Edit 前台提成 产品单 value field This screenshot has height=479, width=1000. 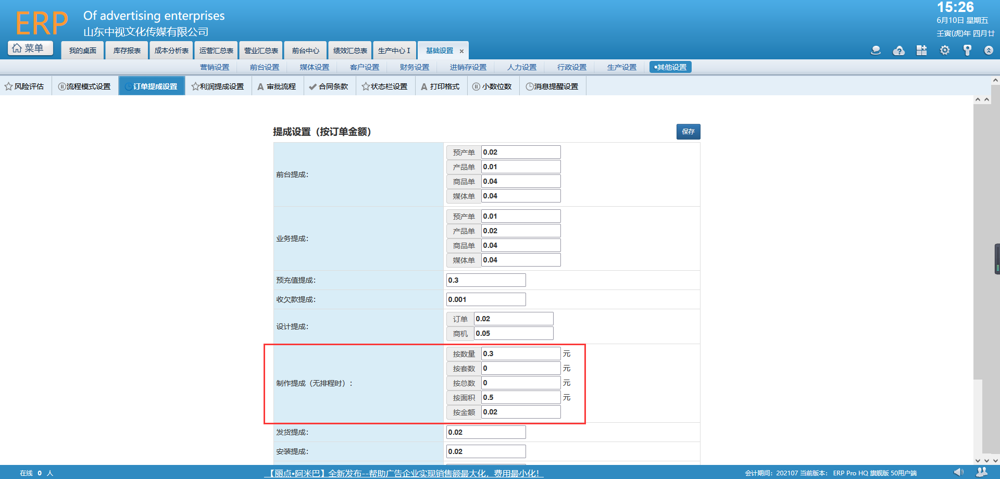pyautogui.click(x=521, y=167)
